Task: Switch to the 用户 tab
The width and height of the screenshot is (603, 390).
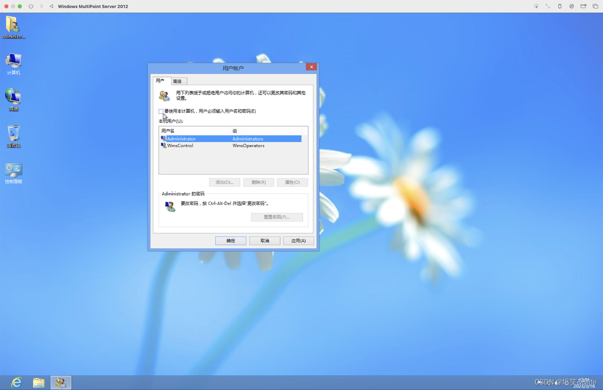Action: pos(161,81)
